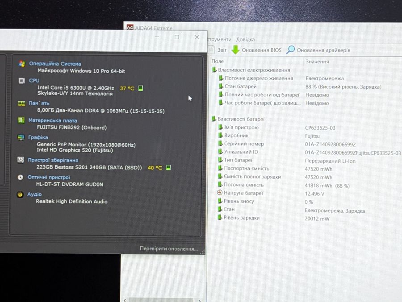This screenshot has width=402, height=302.
Task: Click the CPU chip icon in Speccy
Action: click(x=22, y=81)
